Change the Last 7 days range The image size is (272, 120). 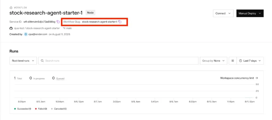click(x=250, y=61)
